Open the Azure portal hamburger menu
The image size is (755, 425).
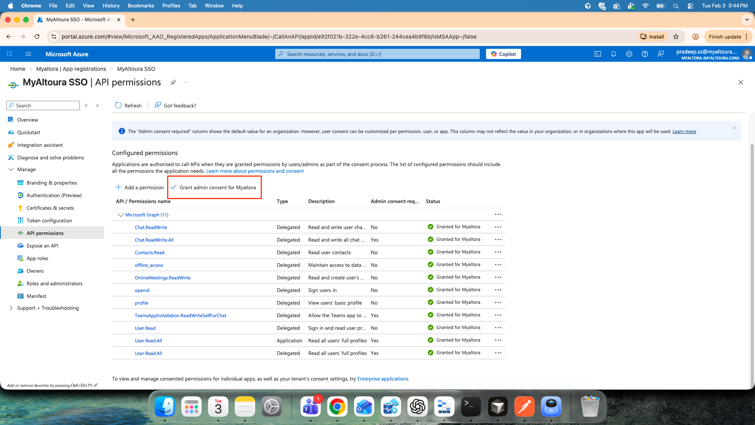pos(28,54)
